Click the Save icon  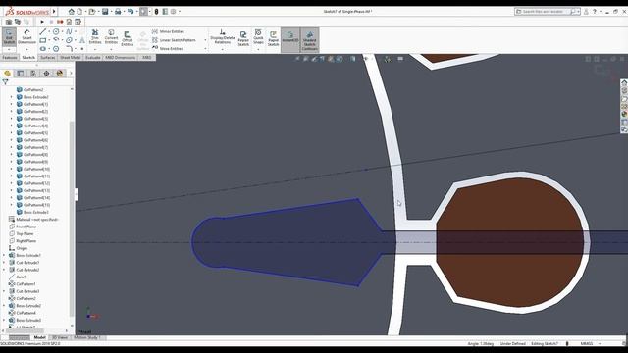(x=105, y=12)
